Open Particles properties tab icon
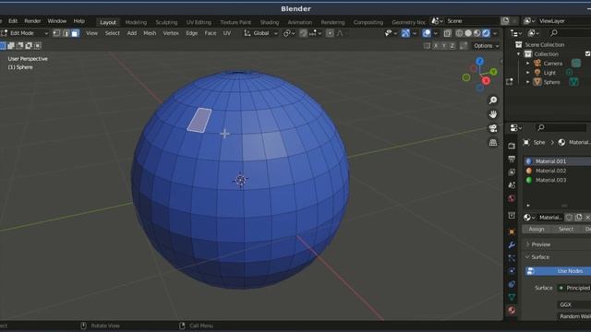 pyautogui.click(x=512, y=258)
